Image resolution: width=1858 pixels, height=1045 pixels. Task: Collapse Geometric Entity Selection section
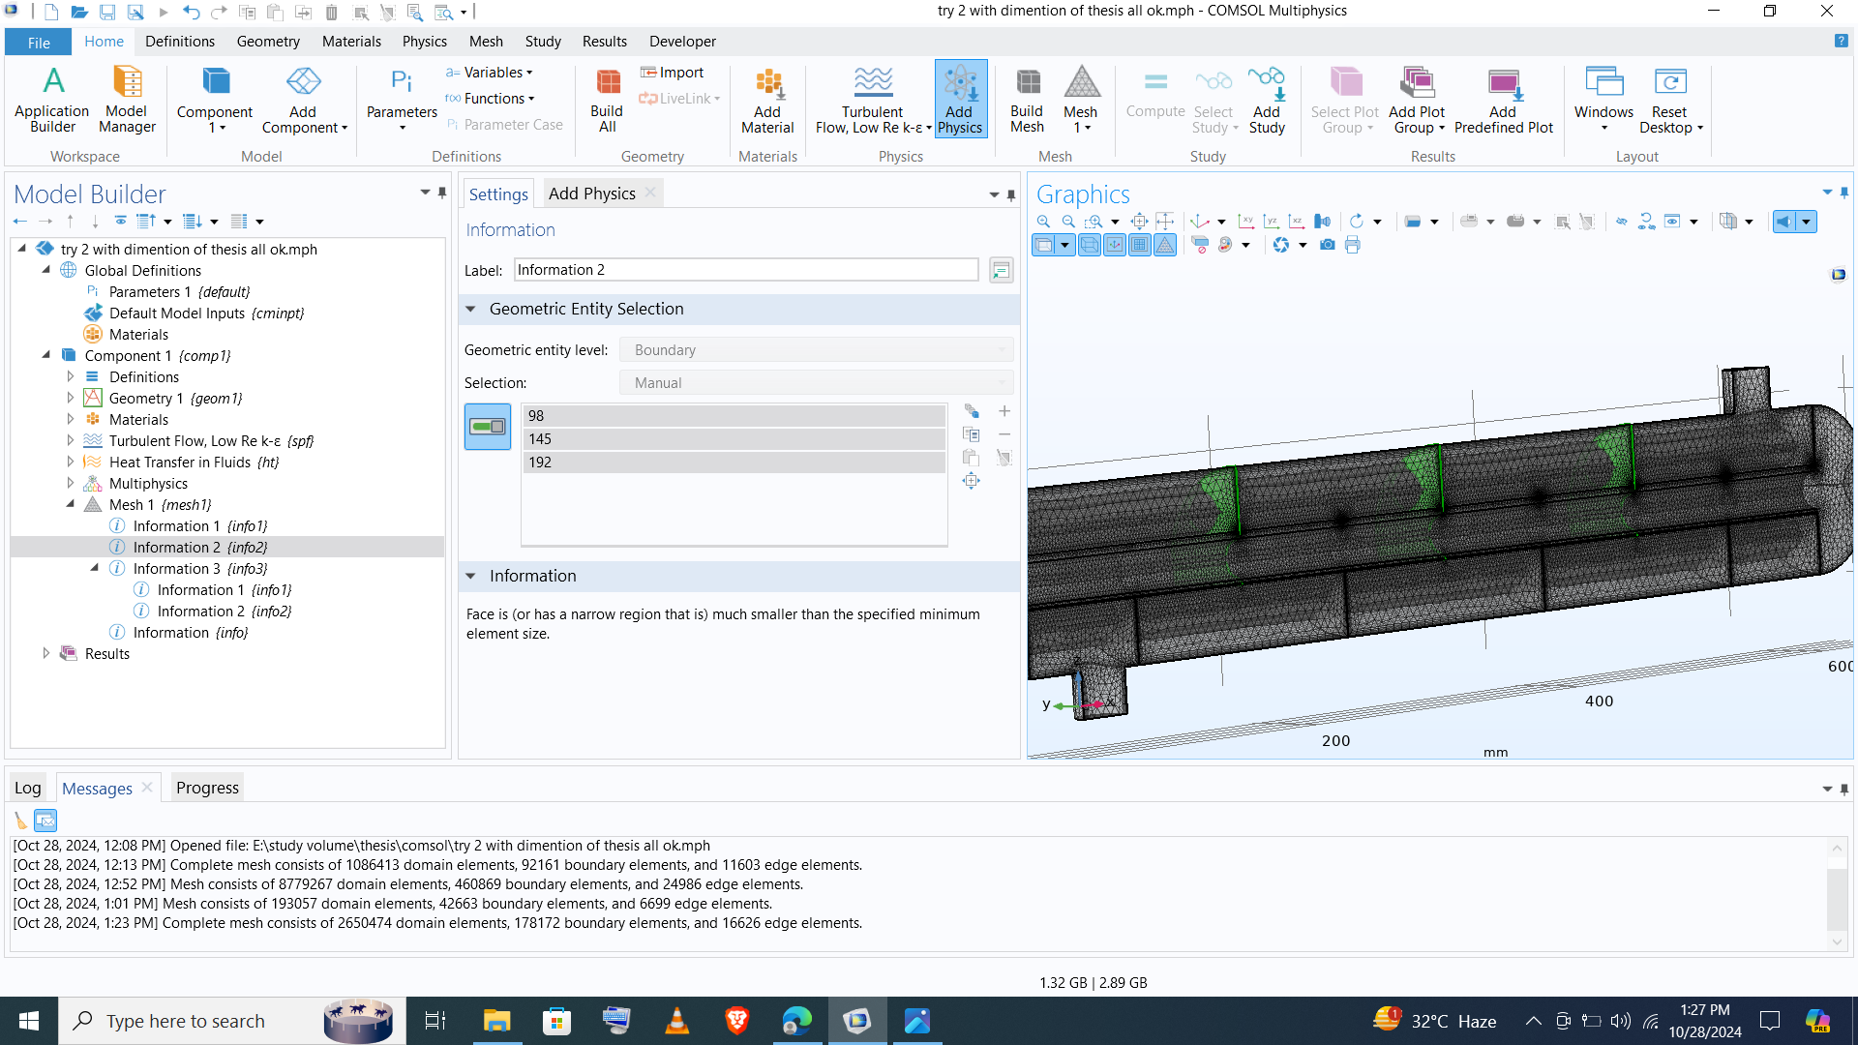point(471,309)
